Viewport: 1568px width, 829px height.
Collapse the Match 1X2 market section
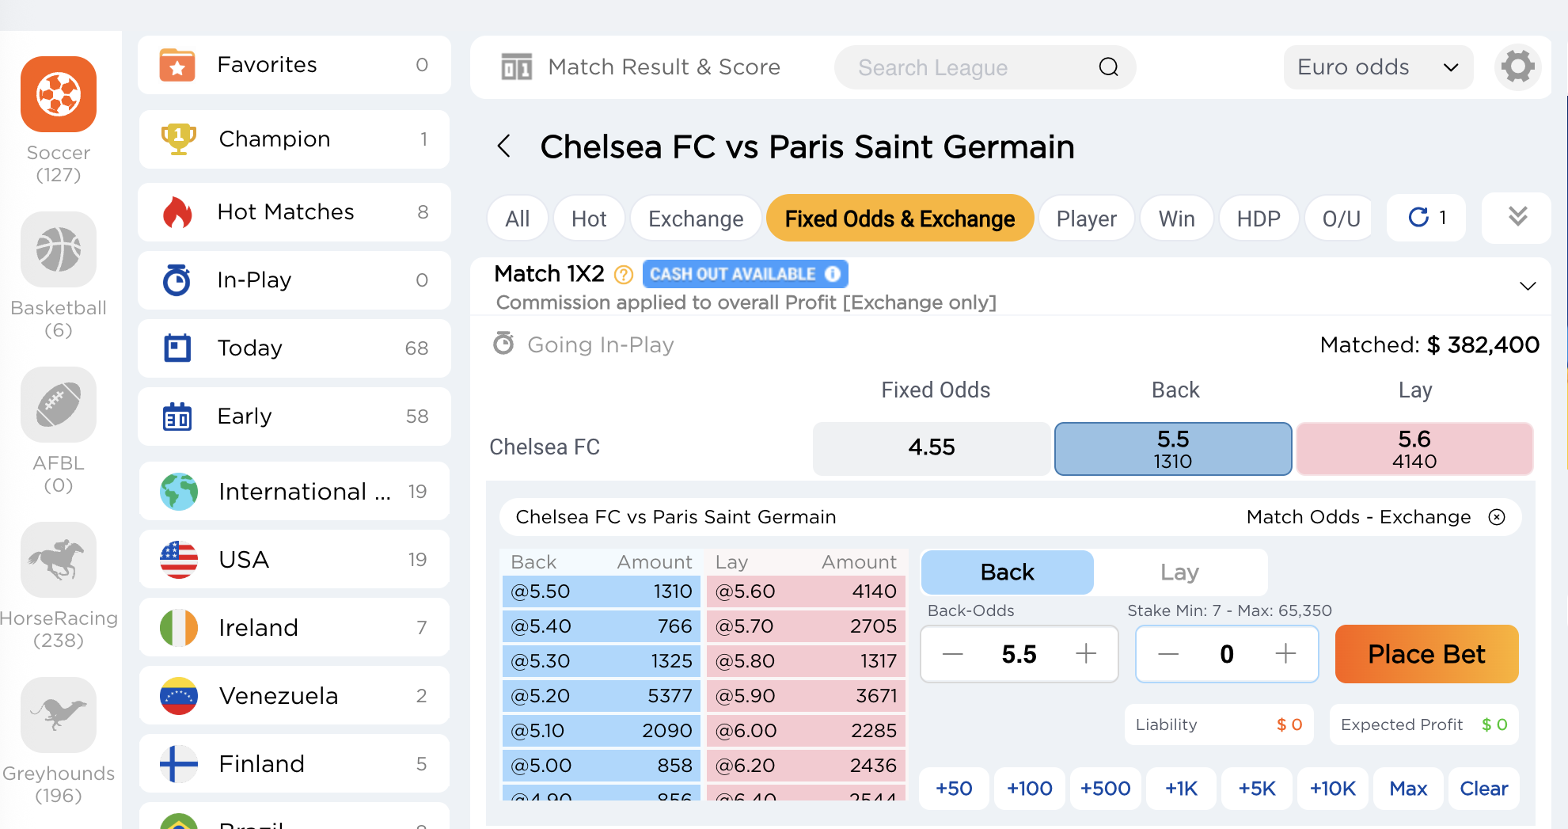tap(1528, 286)
